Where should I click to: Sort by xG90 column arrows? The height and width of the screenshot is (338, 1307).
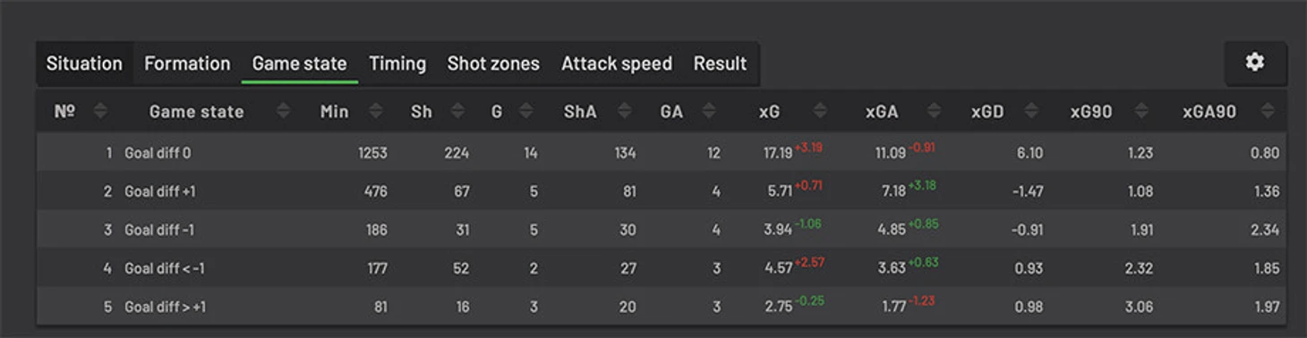coord(1142,112)
